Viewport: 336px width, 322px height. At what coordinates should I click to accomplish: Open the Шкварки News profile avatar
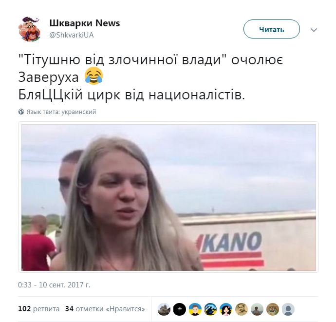(x=30, y=29)
